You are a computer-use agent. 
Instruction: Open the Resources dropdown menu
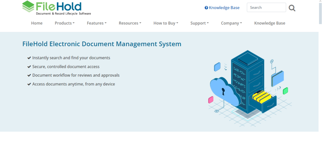(130, 23)
